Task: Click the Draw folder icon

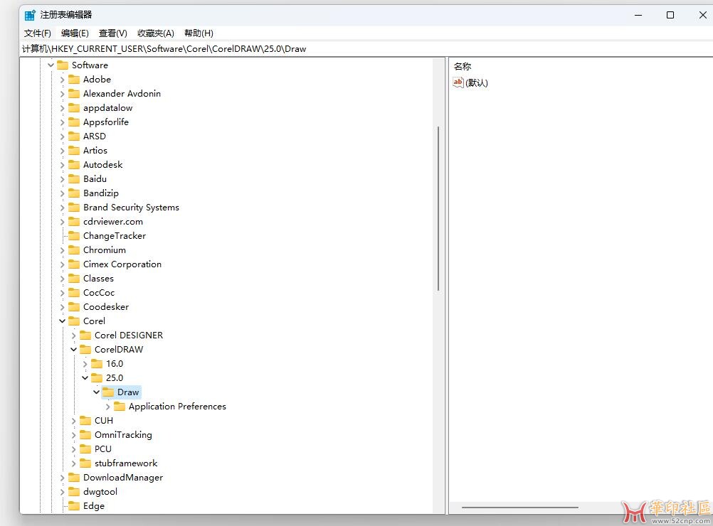Action: (x=107, y=392)
